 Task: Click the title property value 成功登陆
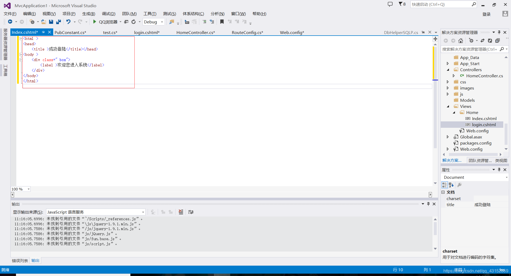[x=483, y=205]
